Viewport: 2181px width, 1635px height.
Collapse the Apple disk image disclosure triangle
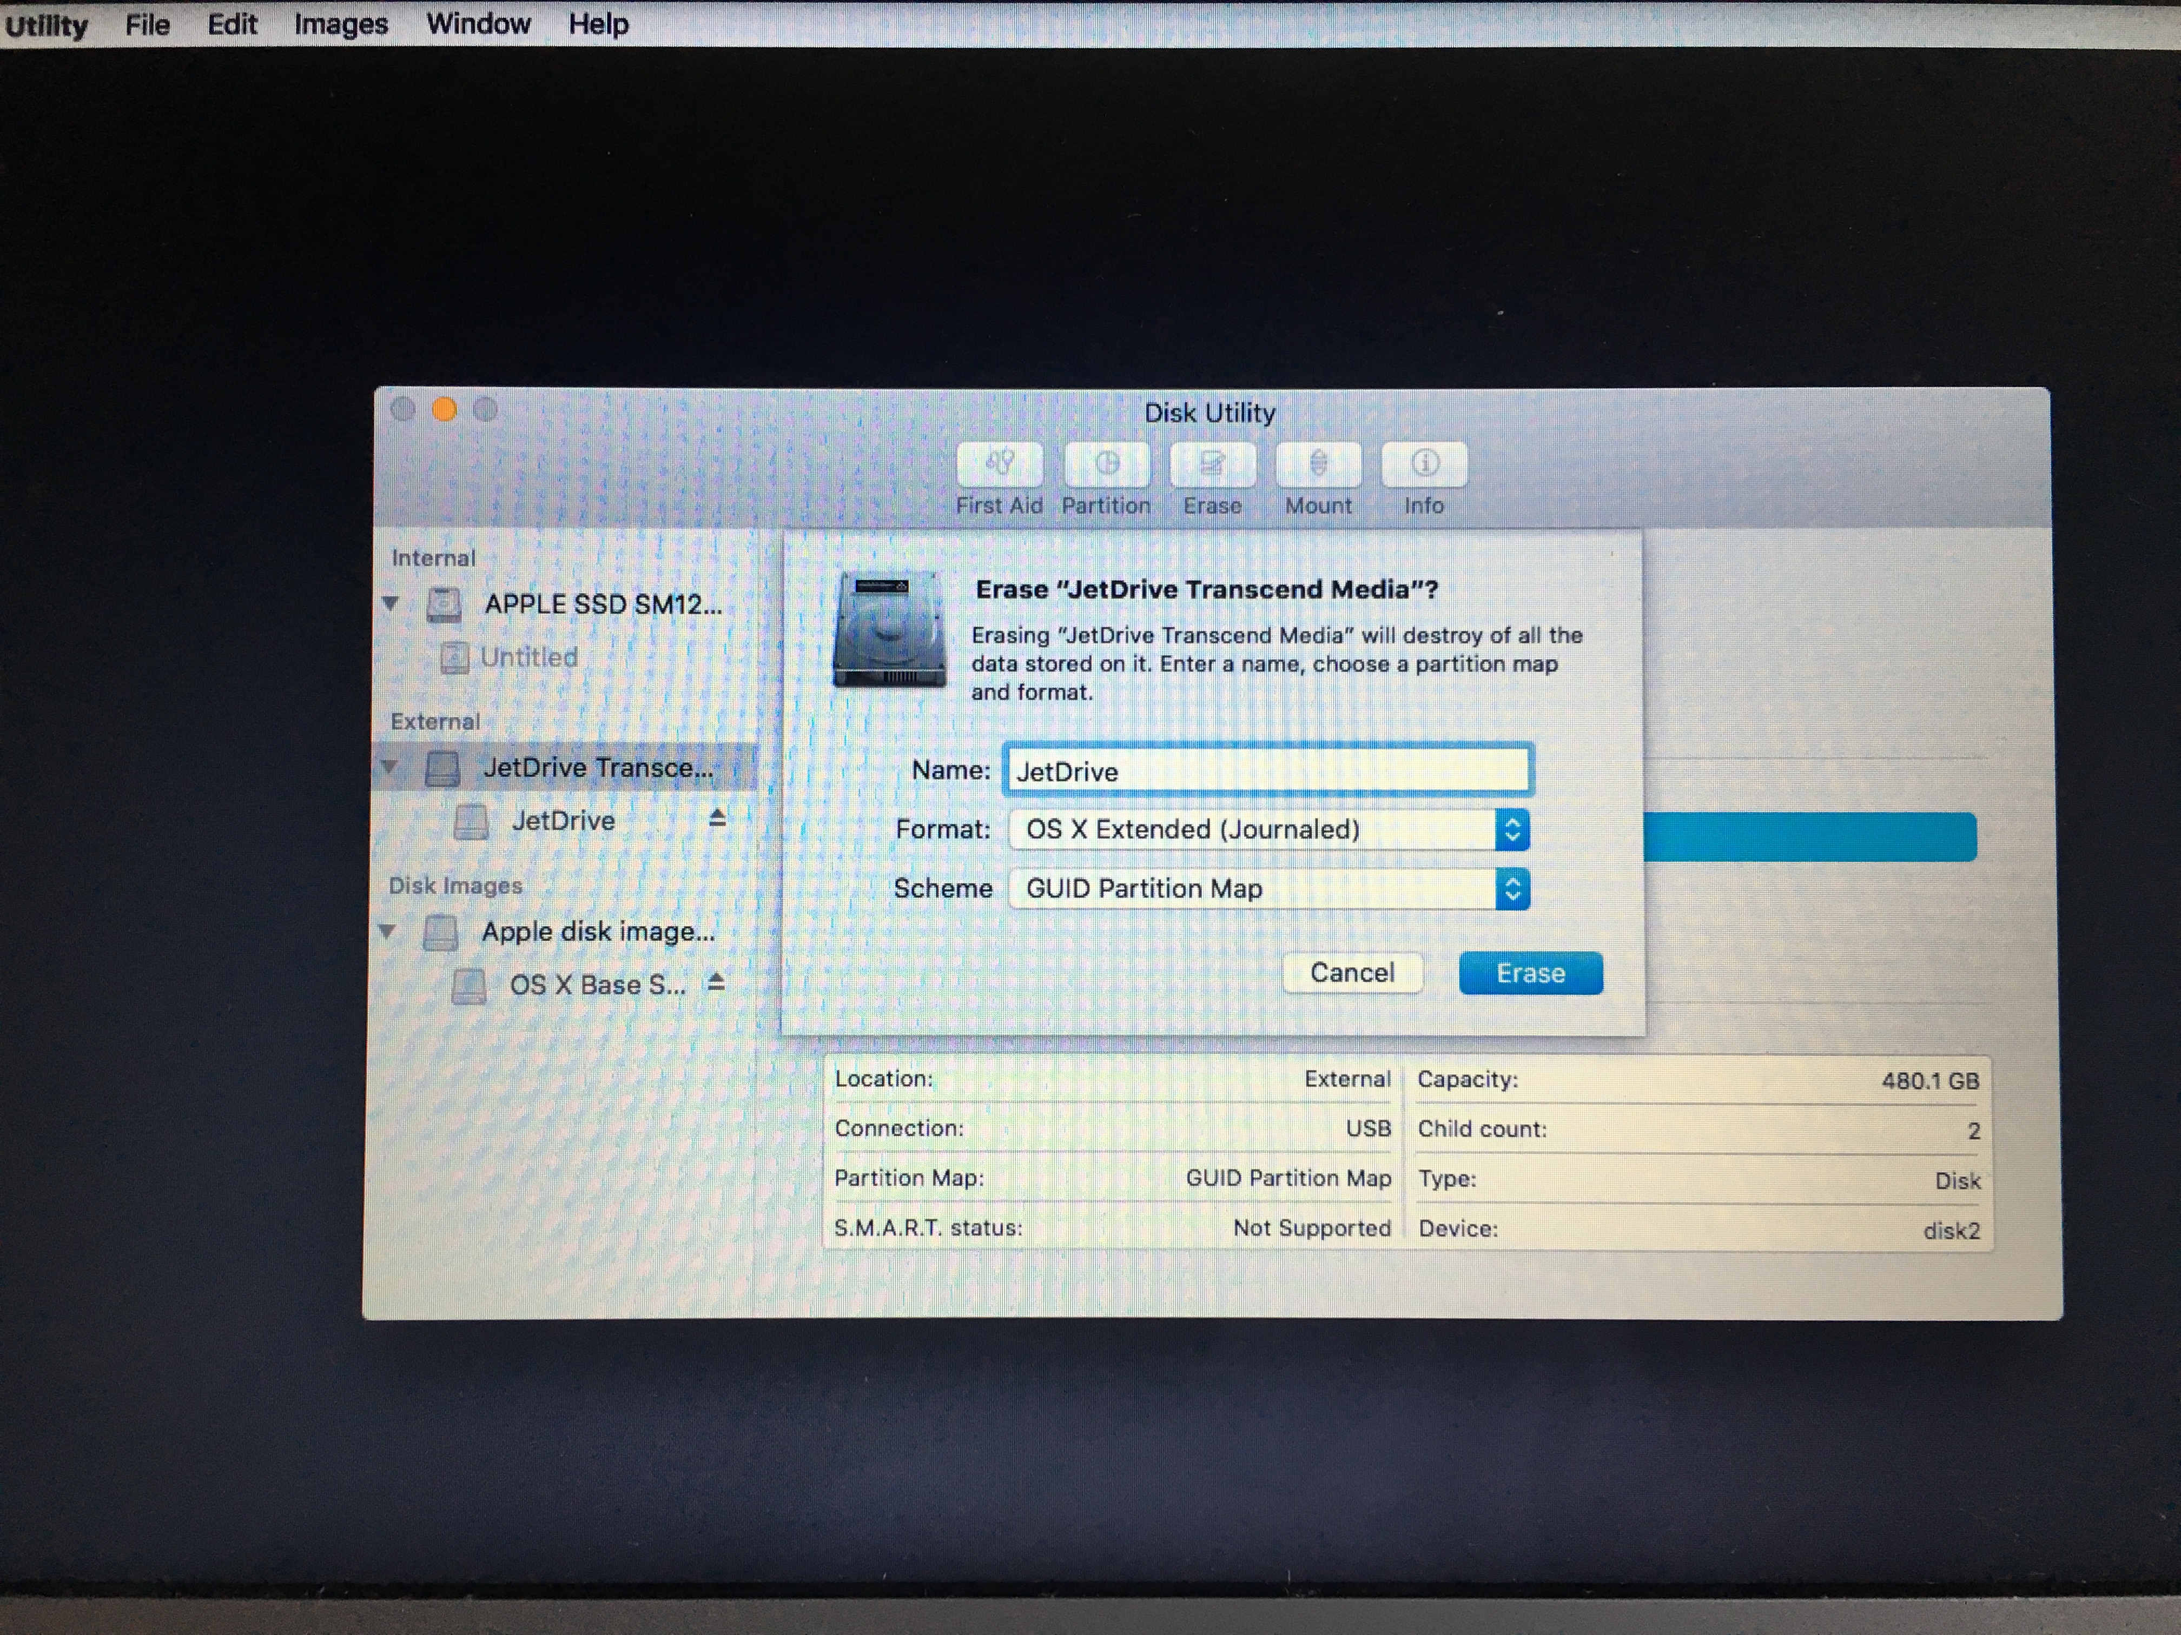pyautogui.click(x=387, y=931)
